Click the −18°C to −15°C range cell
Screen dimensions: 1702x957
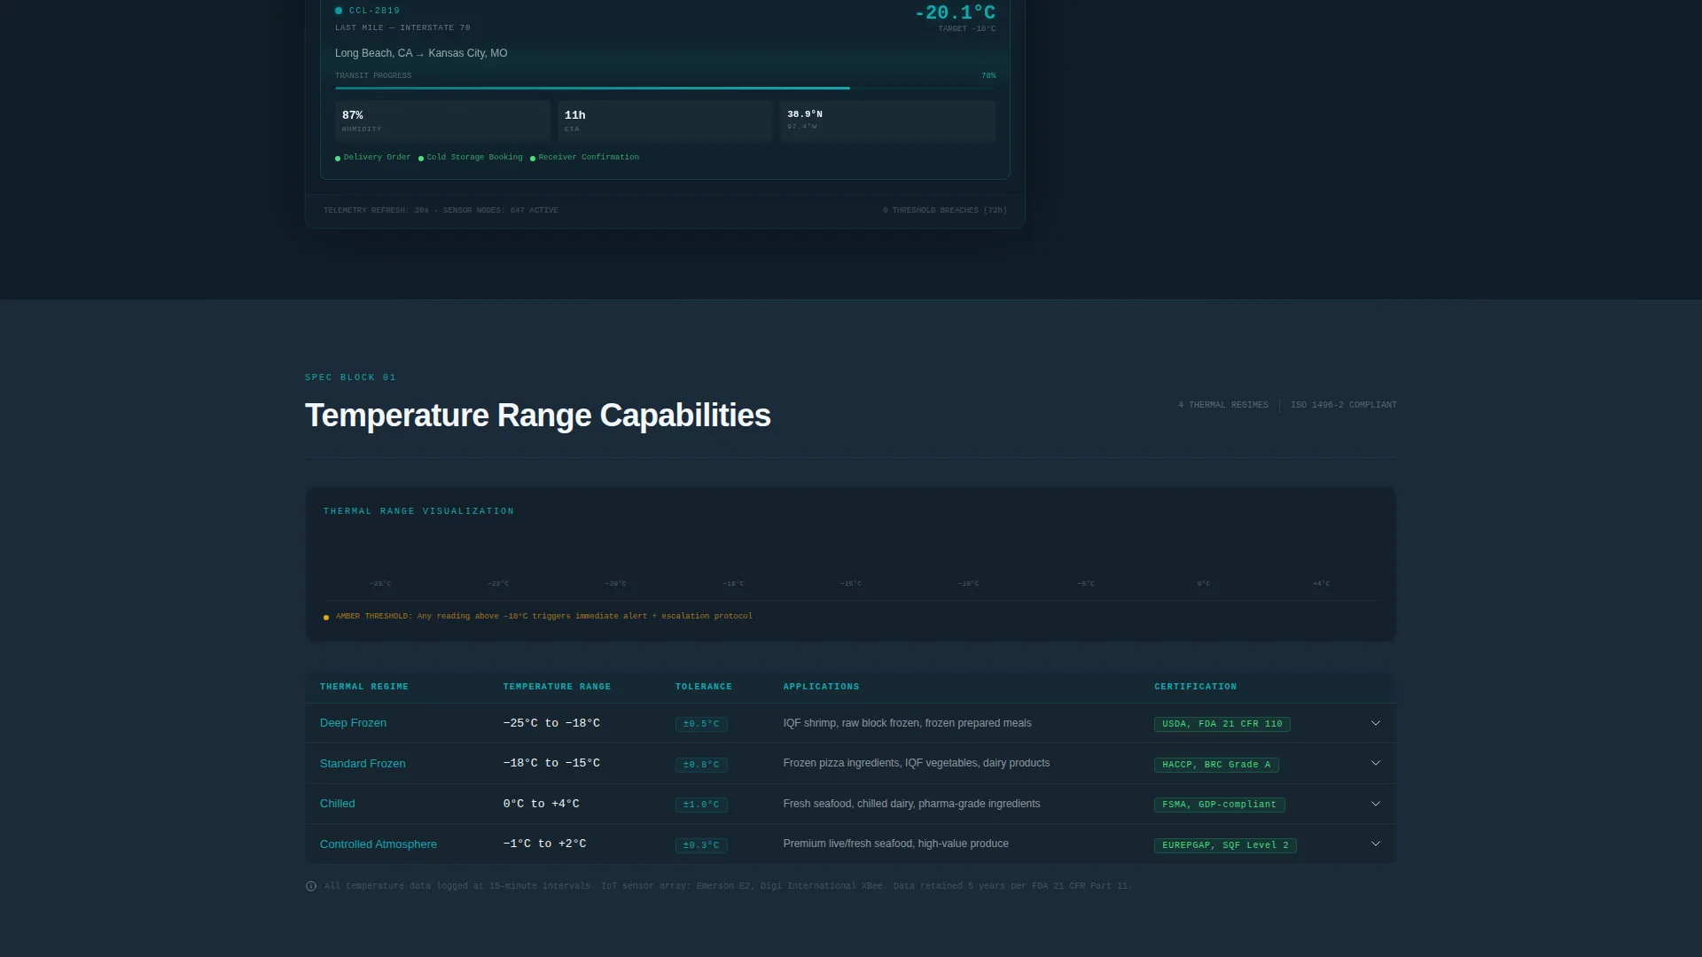pos(551,763)
